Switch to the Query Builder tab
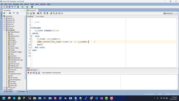The height and width of the screenshot is (101, 179). tap(40, 17)
